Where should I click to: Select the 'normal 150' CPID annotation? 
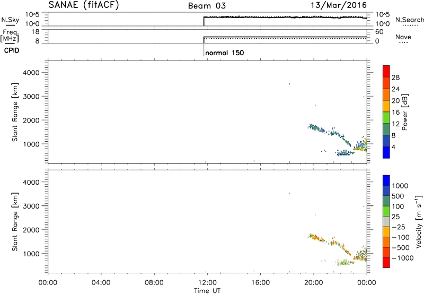[x=224, y=53]
